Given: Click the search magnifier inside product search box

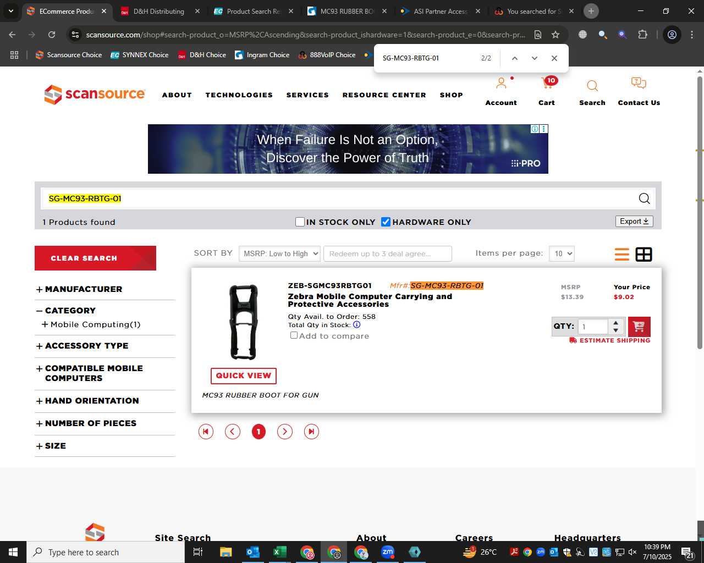Looking at the screenshot, I should (644, 198).
